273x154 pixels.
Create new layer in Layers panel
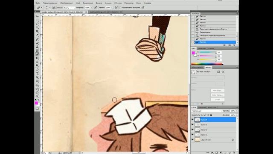(229, 153)
